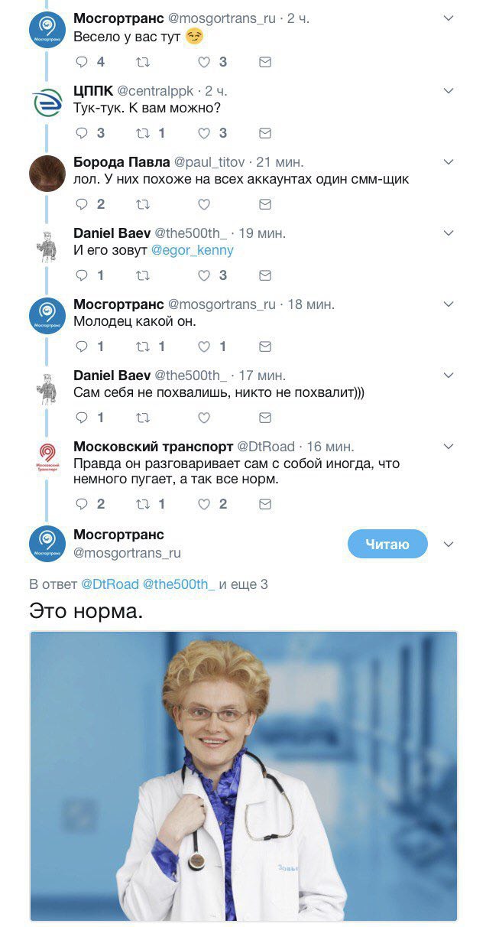The height and width of the screenshot is (927, 486).
Task: Open @DtRoad link in reply line
Action: pos(110,584)
